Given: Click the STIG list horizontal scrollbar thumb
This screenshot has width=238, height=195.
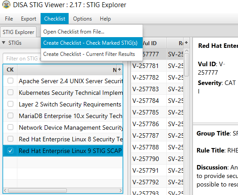Looking at the screenshot, I should point(37,191).
